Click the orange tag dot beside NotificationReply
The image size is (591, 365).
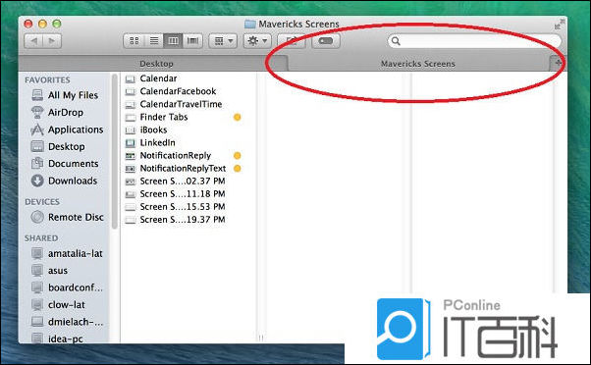[237, 156]
